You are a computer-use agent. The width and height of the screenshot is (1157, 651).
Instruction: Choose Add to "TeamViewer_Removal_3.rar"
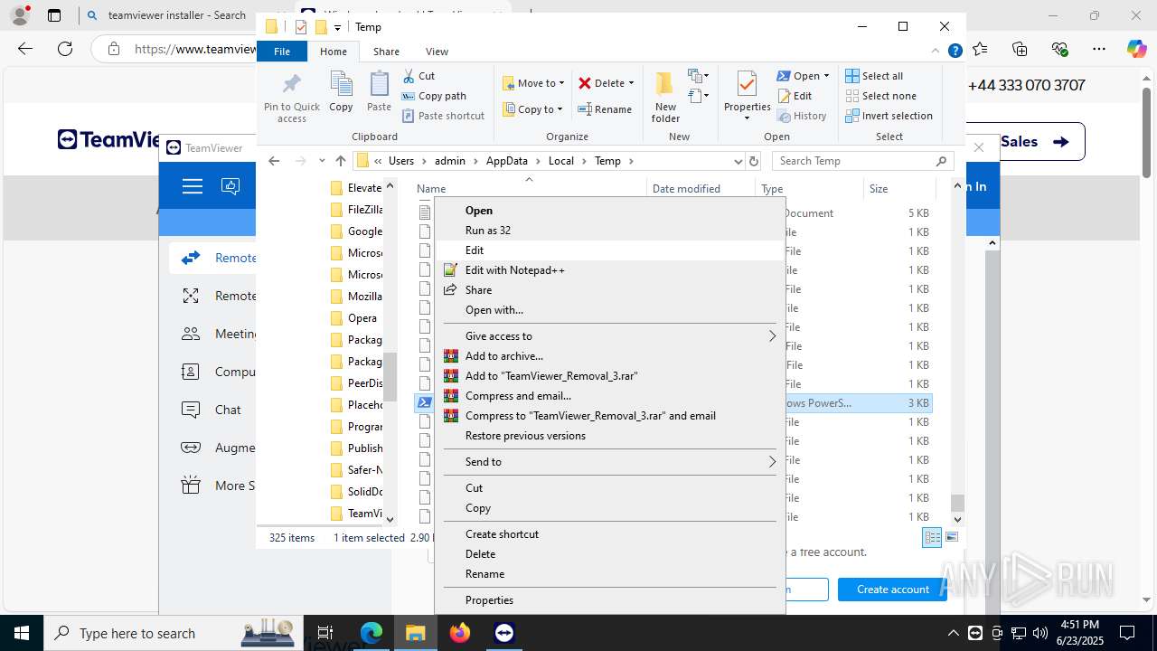609,375
